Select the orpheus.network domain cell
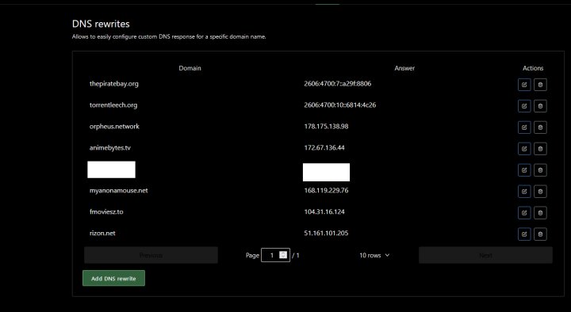This screenshot has width=571, height=312. tap(114, 126)
